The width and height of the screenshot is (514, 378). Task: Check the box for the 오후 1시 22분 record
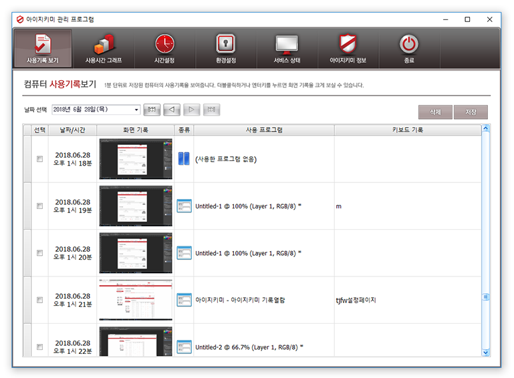coord(39,347)
